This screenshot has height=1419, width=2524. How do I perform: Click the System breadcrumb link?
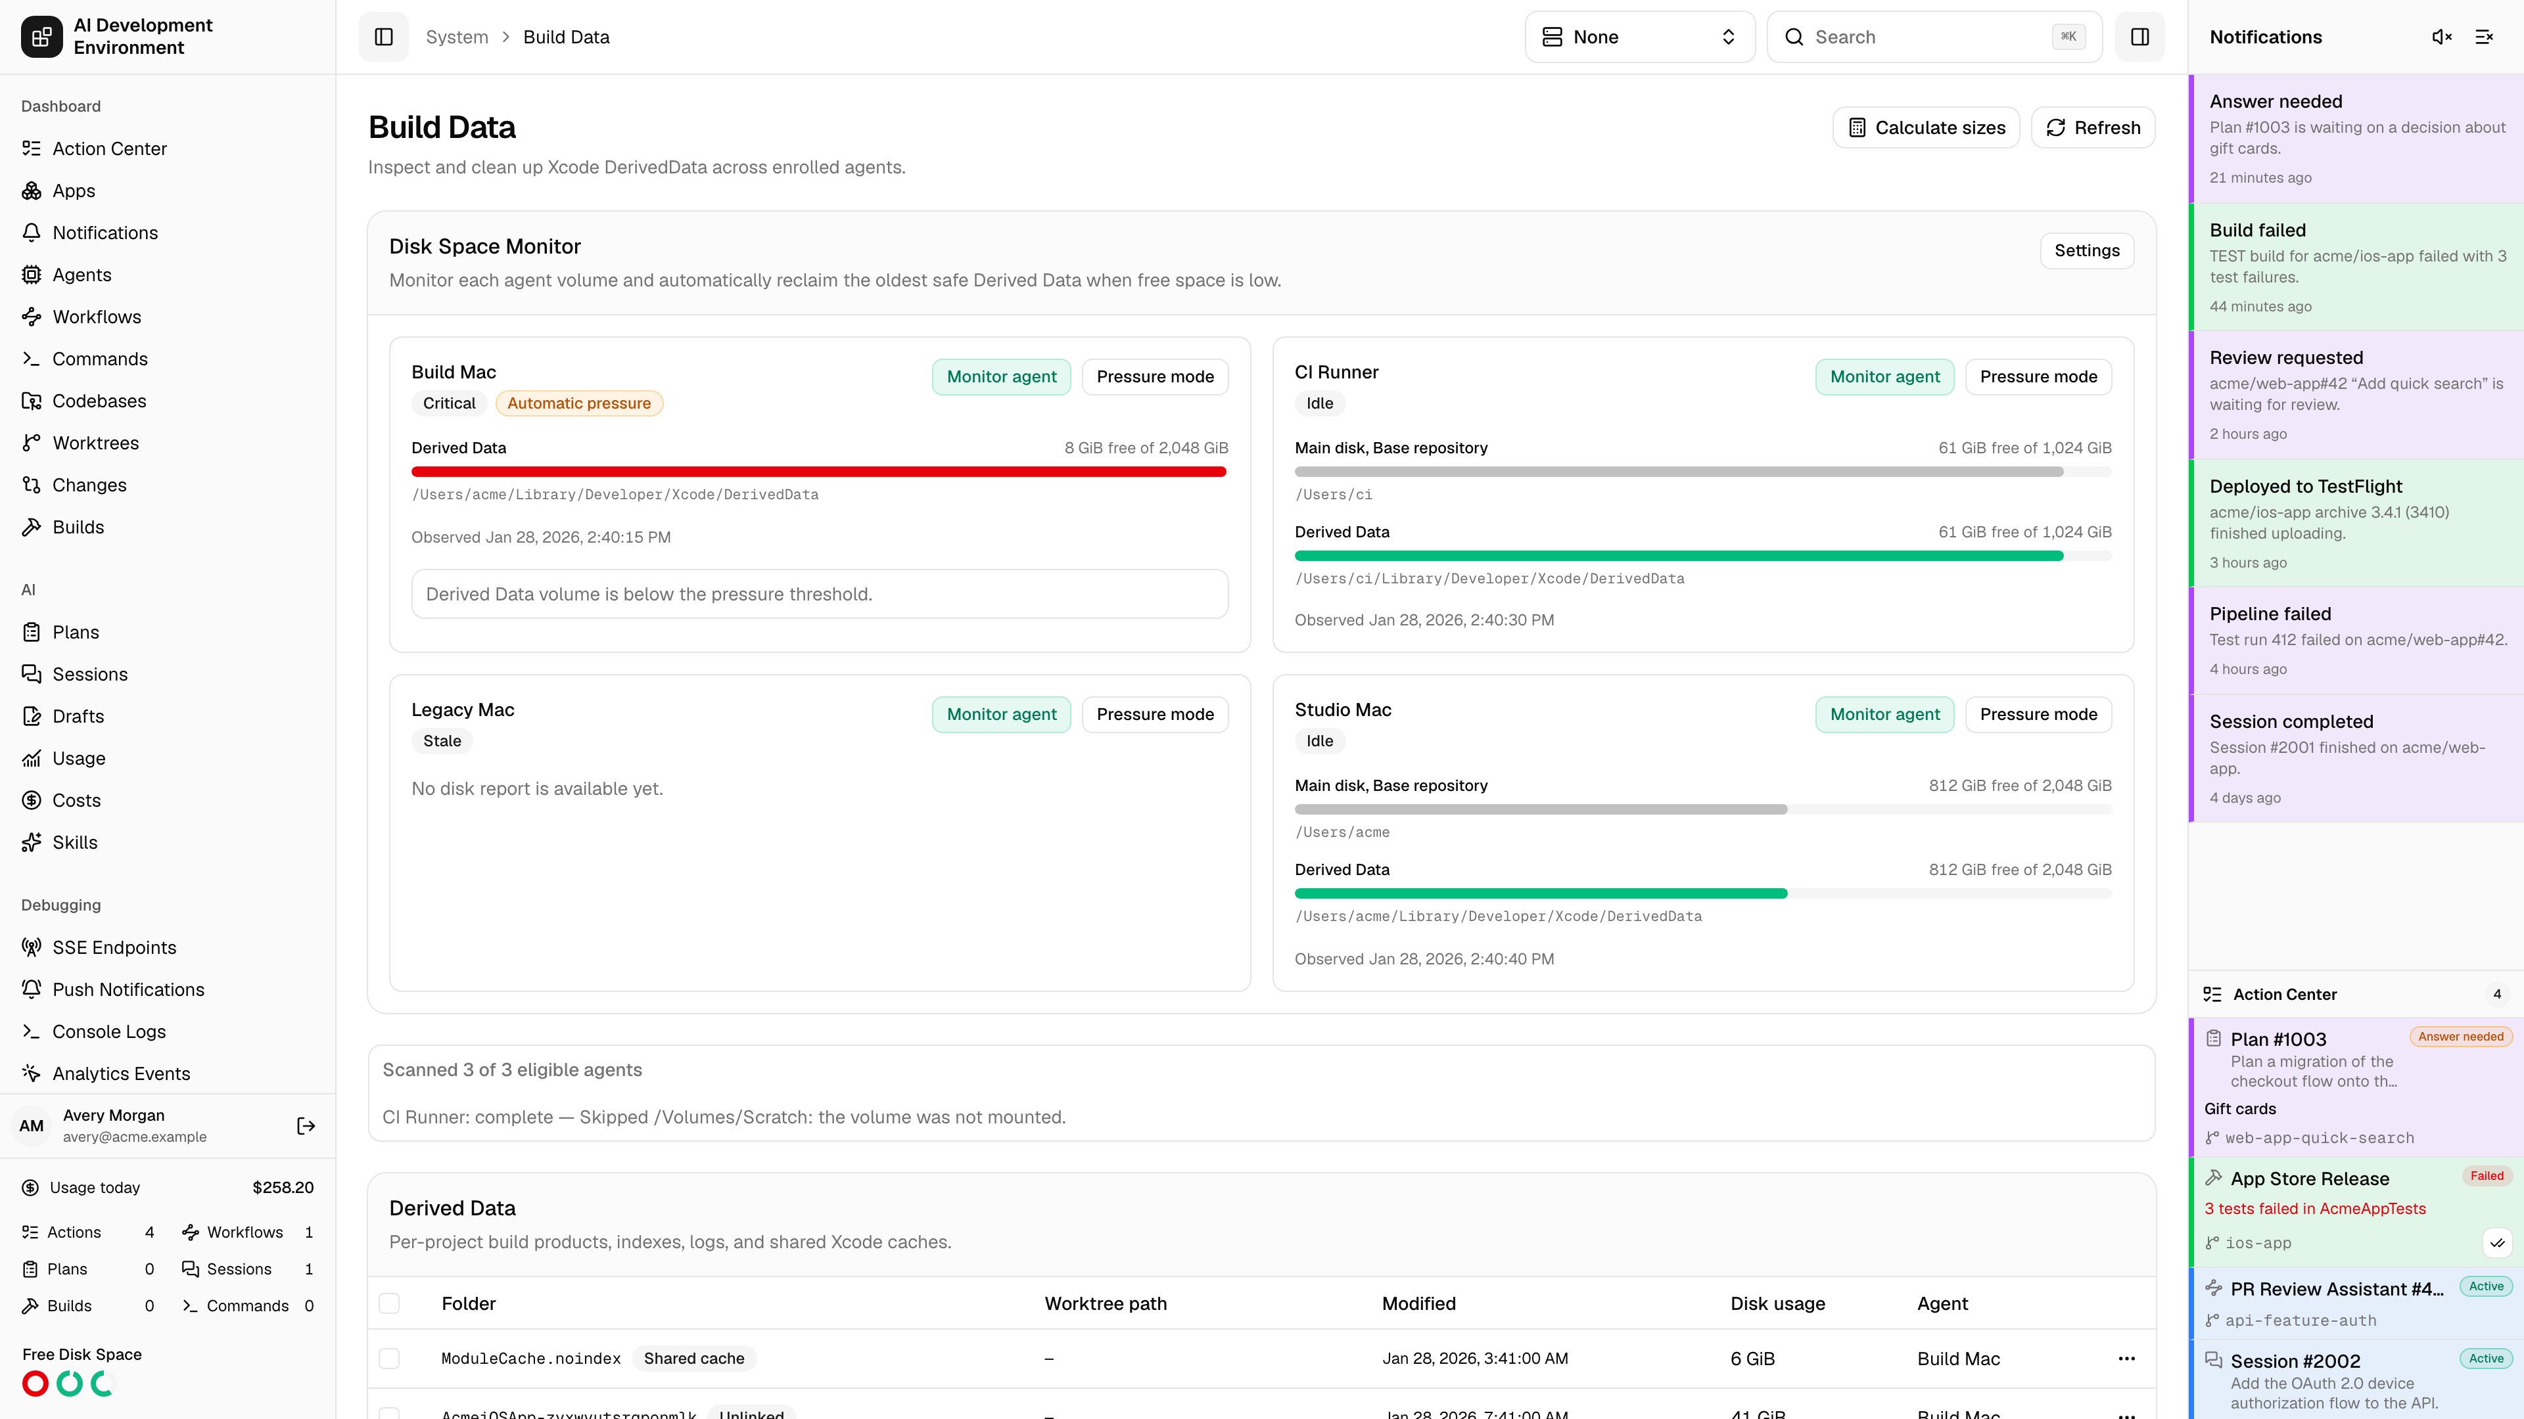pyautogui.click(x=457, y=37)
